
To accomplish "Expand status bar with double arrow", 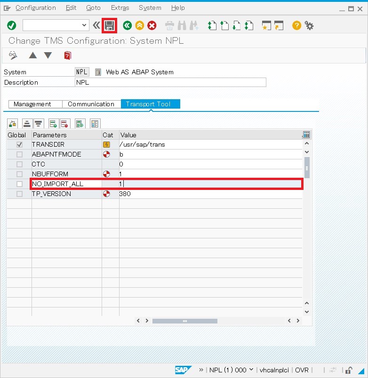I will click(x=201, y=370).
